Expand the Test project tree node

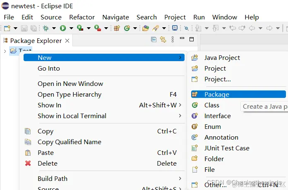click(x=5, y=51)
